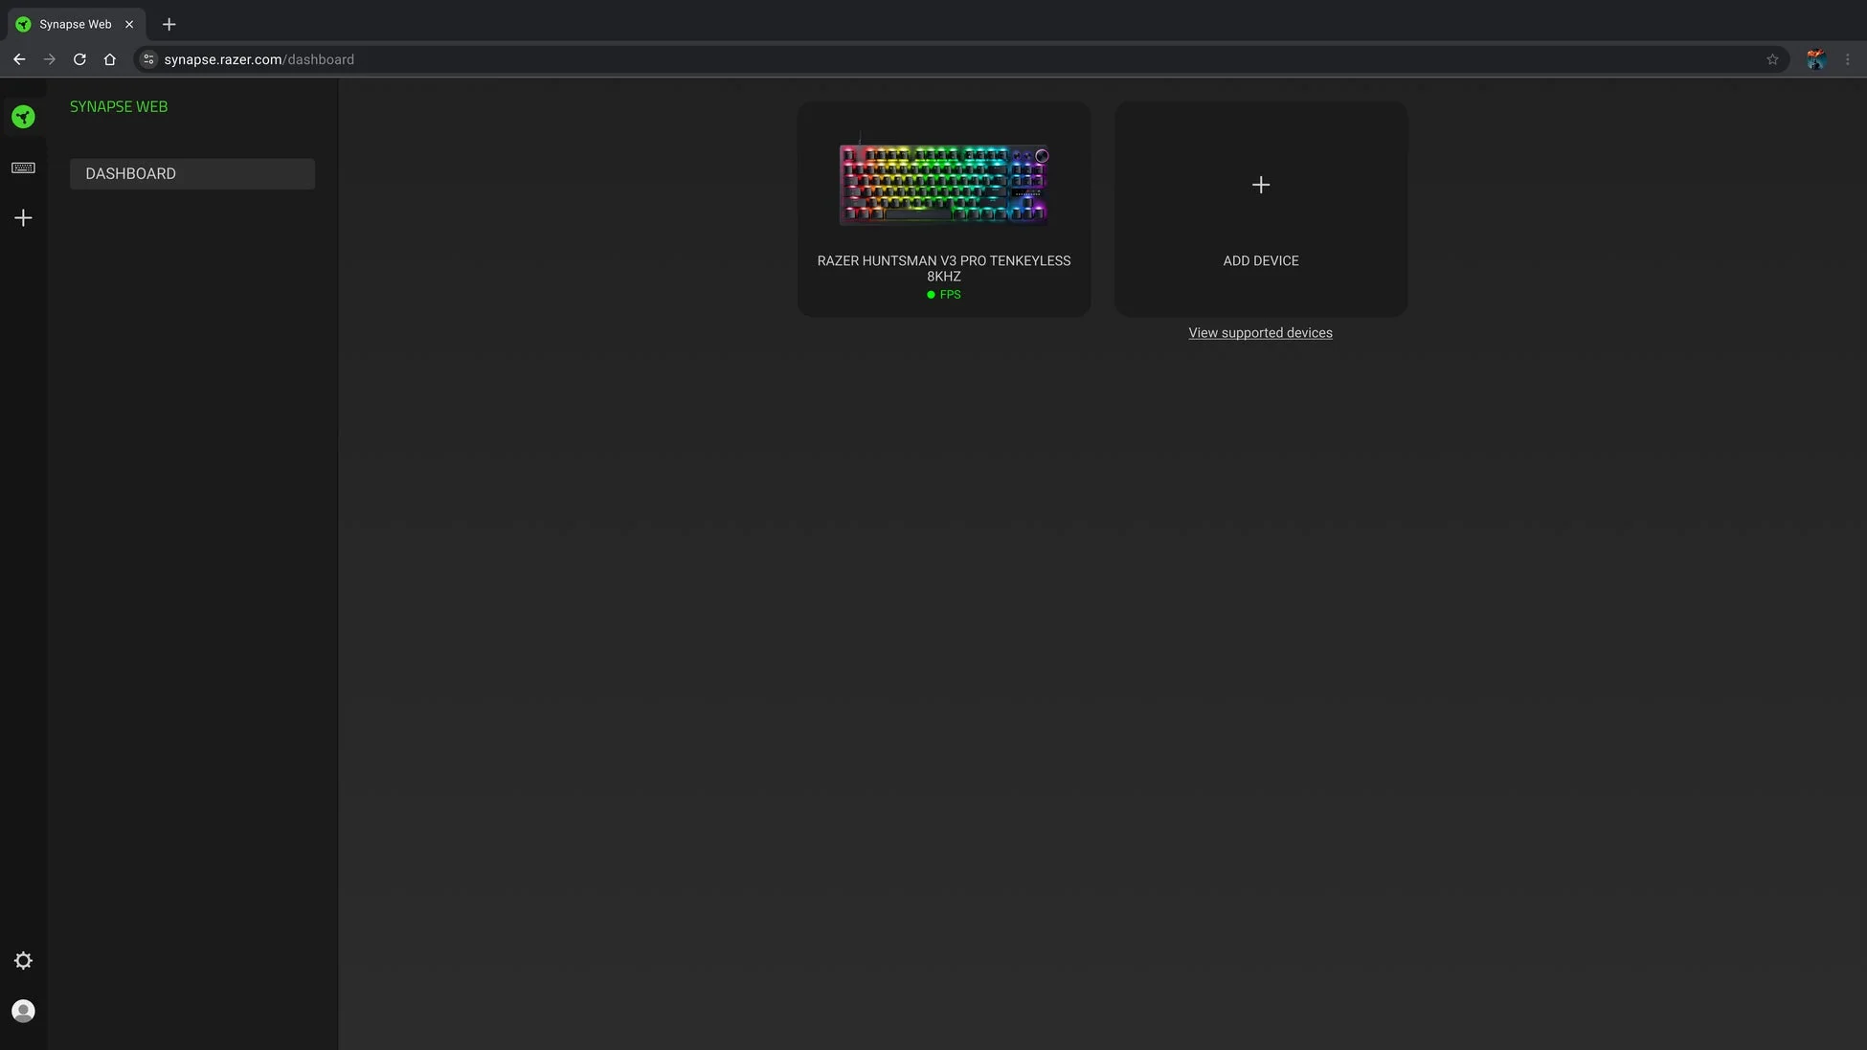Click the user account avatar in sidebar

(23, 1010)
